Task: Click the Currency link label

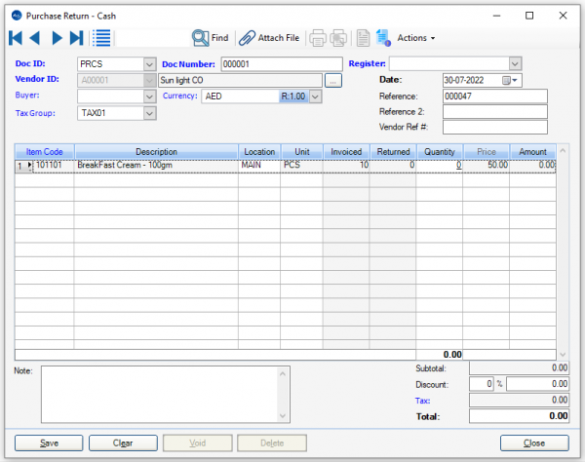Action: 179,96
